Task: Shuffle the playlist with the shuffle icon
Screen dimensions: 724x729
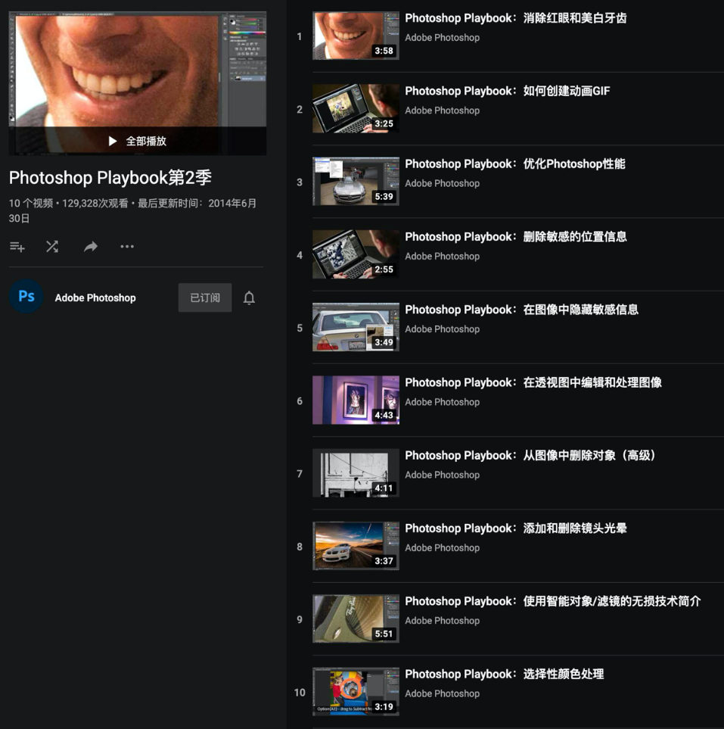Action: click(x=52, y=247)
